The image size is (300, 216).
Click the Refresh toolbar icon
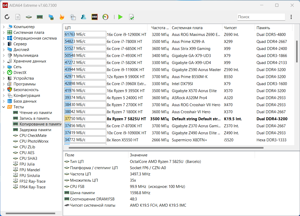click(7, 17)
